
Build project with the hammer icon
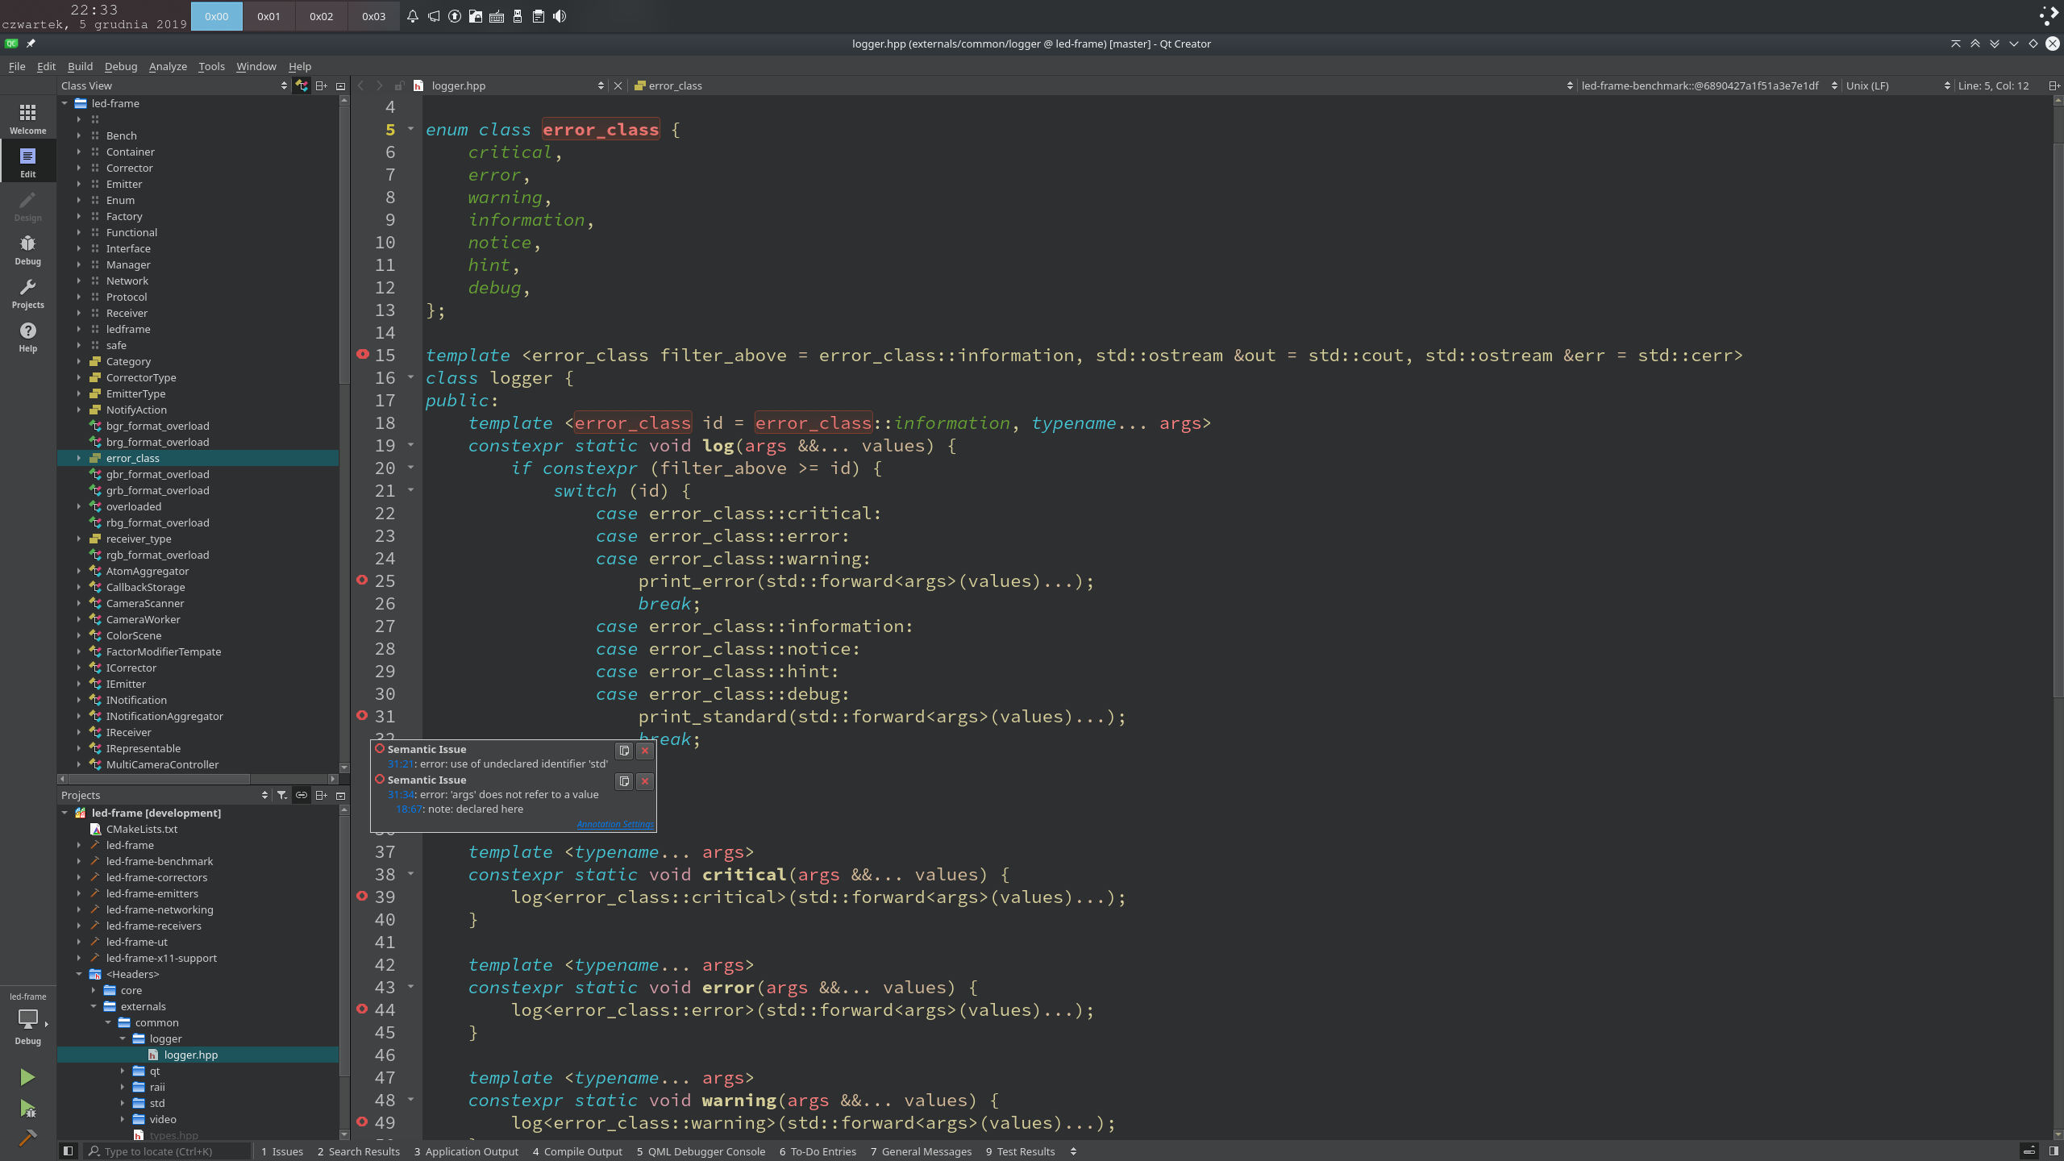(x=27, y=1138)
